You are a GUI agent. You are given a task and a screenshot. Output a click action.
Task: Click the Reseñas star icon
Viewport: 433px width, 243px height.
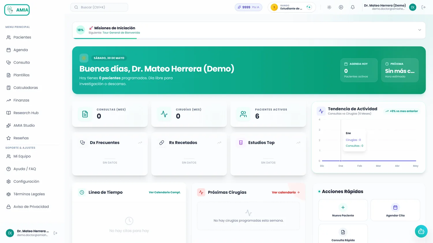point(9,138)
